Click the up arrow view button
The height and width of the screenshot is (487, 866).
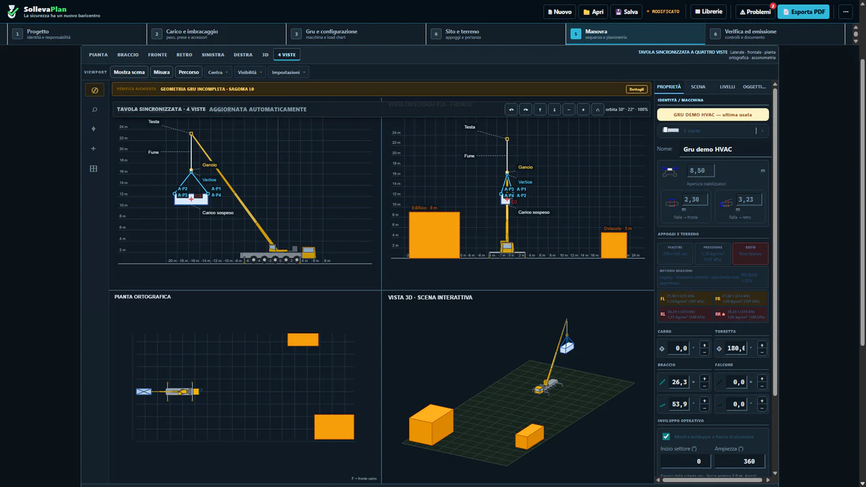click(540, 110)
